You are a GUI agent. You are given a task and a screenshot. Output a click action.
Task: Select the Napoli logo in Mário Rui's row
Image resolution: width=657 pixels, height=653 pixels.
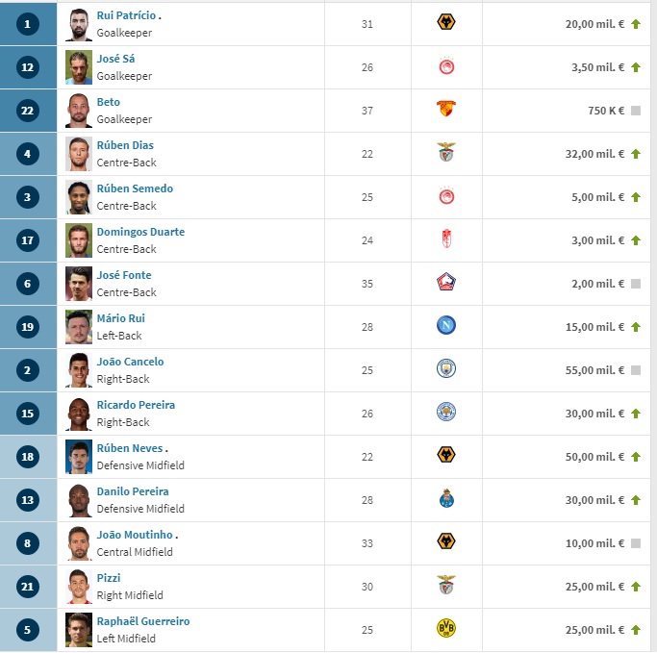coord(445,325)
